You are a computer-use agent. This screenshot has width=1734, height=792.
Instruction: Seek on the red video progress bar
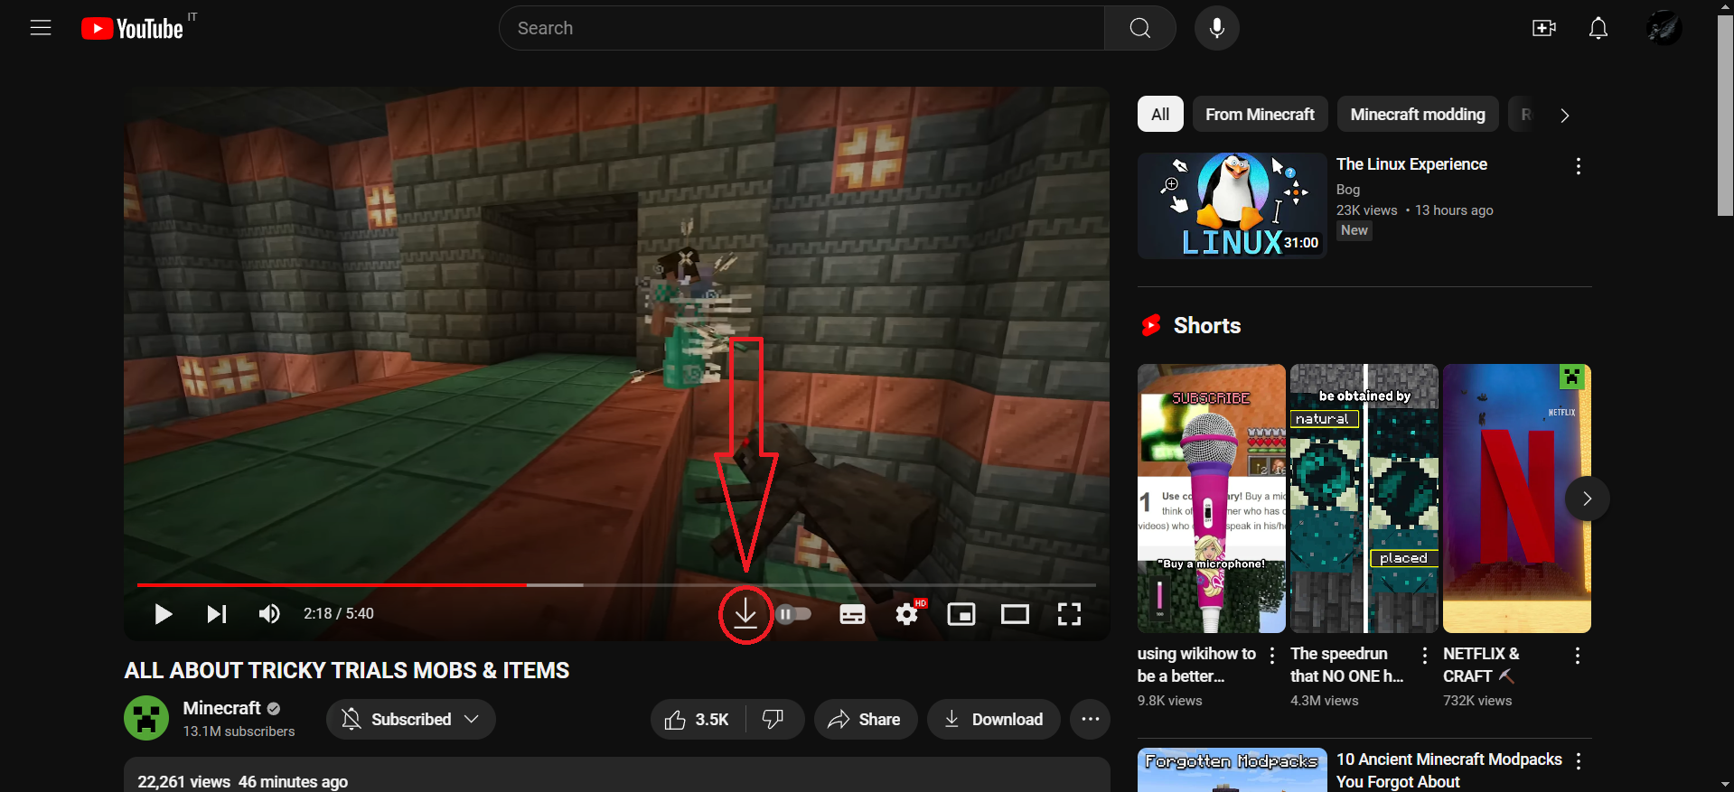[x=616, y=585]
